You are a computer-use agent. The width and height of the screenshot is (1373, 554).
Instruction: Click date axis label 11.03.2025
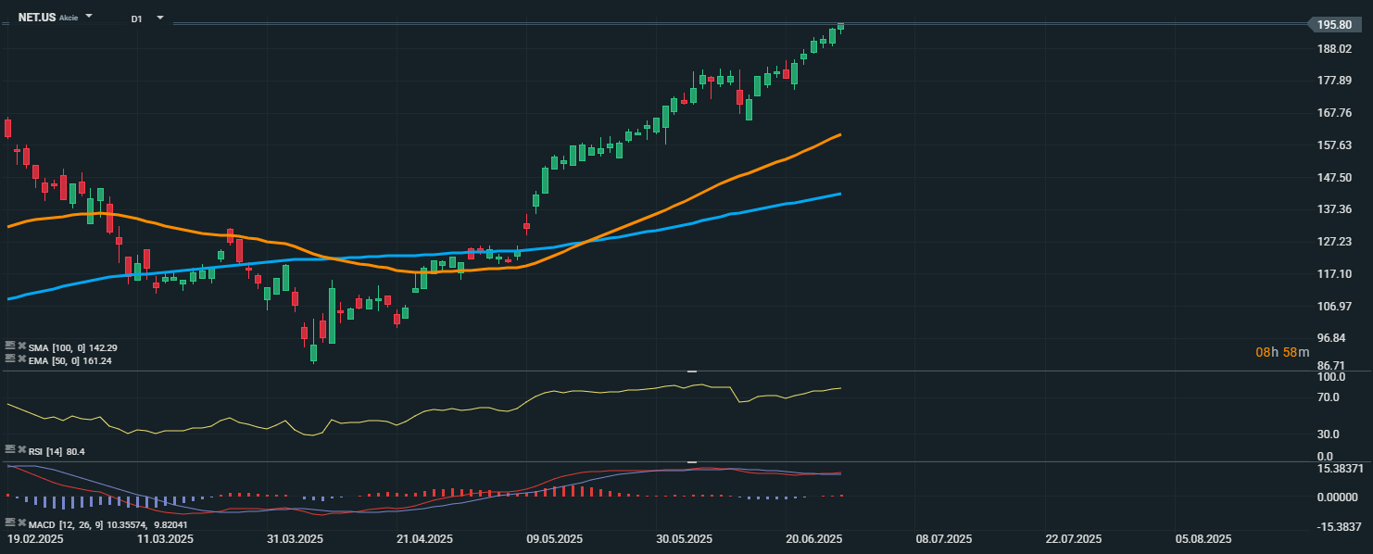click(x=165, y=538)
